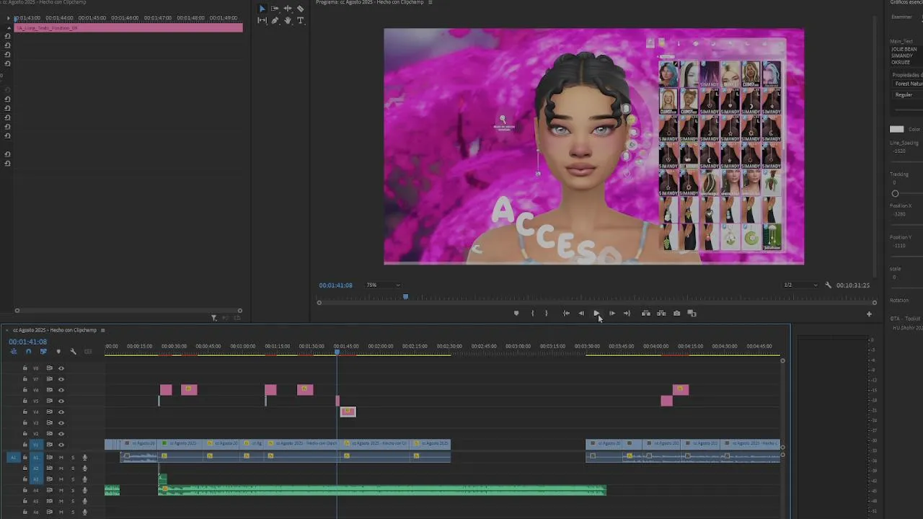
Task: Mark Out point in Program monitor
Action: (x=546, y=314)
